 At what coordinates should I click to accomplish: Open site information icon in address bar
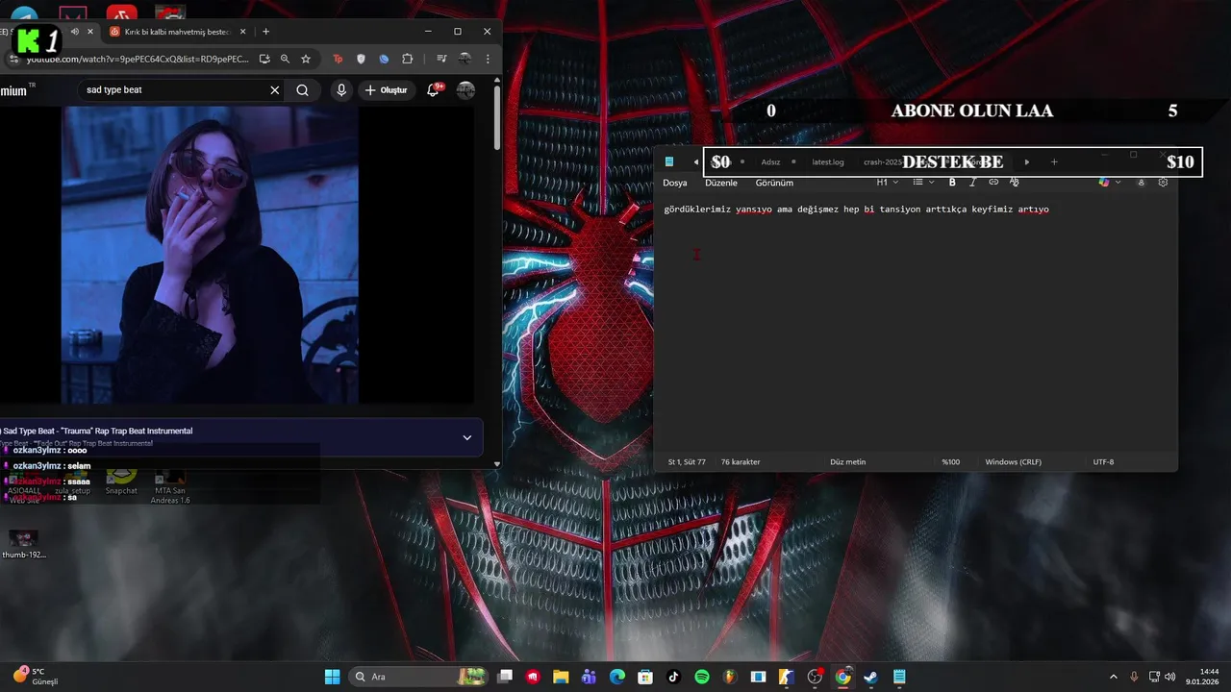coord(13,59)
